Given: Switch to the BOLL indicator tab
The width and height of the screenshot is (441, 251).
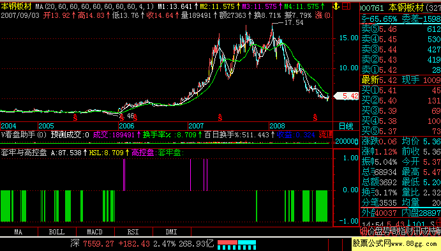Looking at the screenshot, I should [x=57, y=232].
